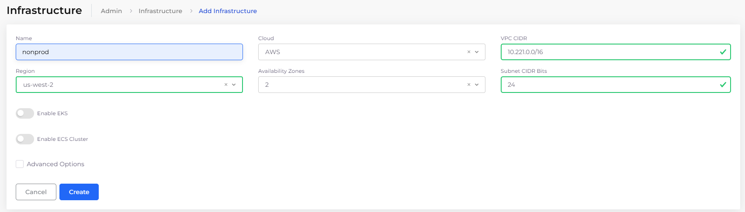745x212 pixels.
Task: Go to Admin breadcrumb
Action: click(x=111, y=11)
